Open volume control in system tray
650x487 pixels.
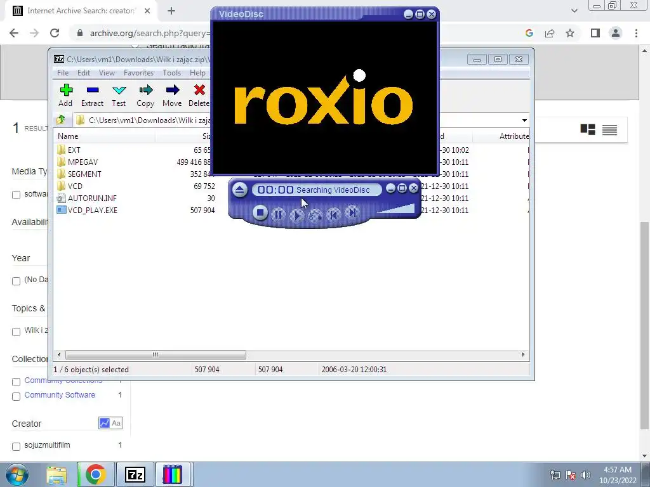[586, 475]
